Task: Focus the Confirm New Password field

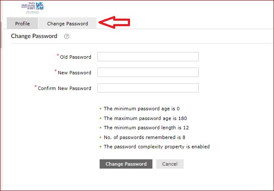Action: [148, 88]
